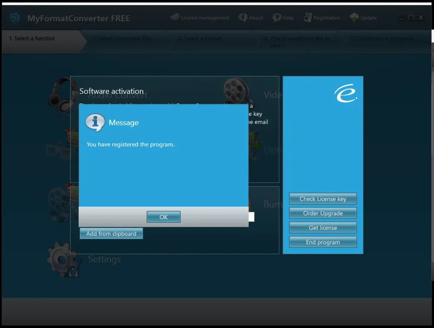
Task: Click Add from clipboard button
Action: (x=111, y=233)
